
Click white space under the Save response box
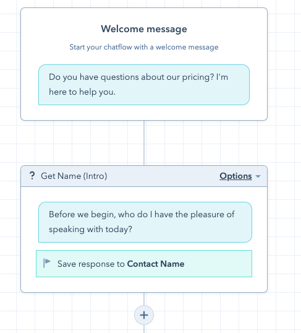click(x=144, y=285)
